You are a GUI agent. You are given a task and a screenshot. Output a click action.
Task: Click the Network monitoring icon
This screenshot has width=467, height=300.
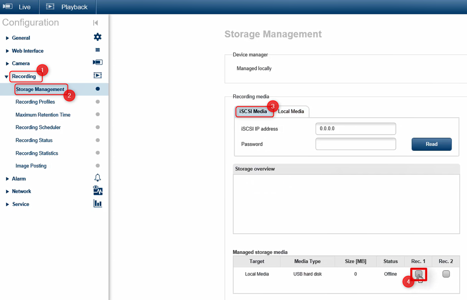tap(97, 190)
